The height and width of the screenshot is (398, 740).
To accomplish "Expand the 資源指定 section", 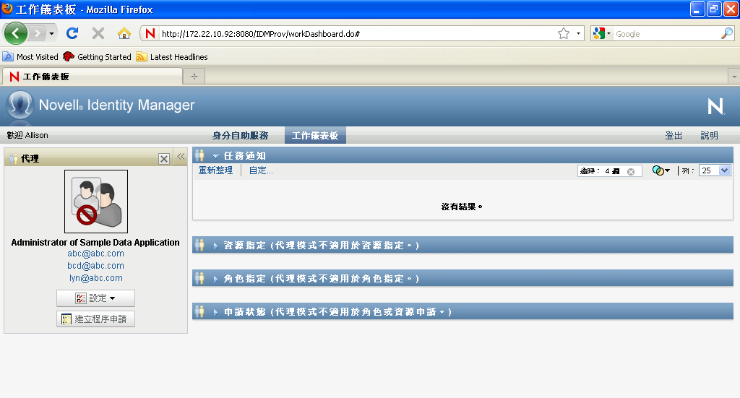I will (x=215, y=246).
